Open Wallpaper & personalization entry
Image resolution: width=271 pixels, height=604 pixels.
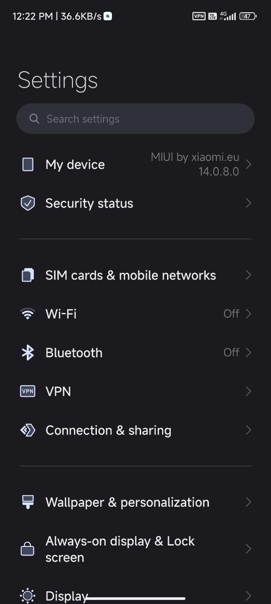135,502
